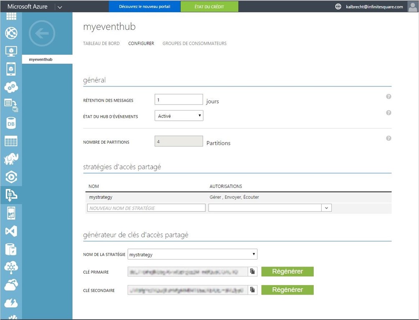Open the Groupes de consommateurs tab
The image size is (419, 320).
194,43
